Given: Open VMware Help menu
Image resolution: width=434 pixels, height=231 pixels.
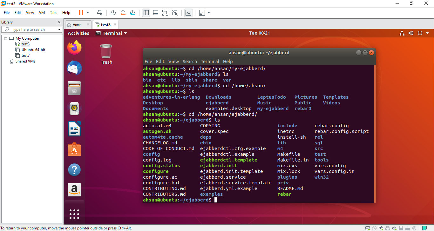Looking at the screenshot, I should coord(66,13).
